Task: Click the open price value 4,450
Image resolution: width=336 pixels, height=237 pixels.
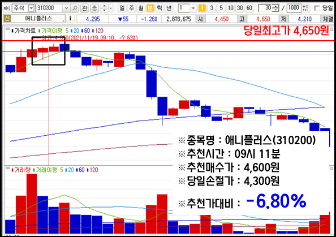Action: (221, 19)
